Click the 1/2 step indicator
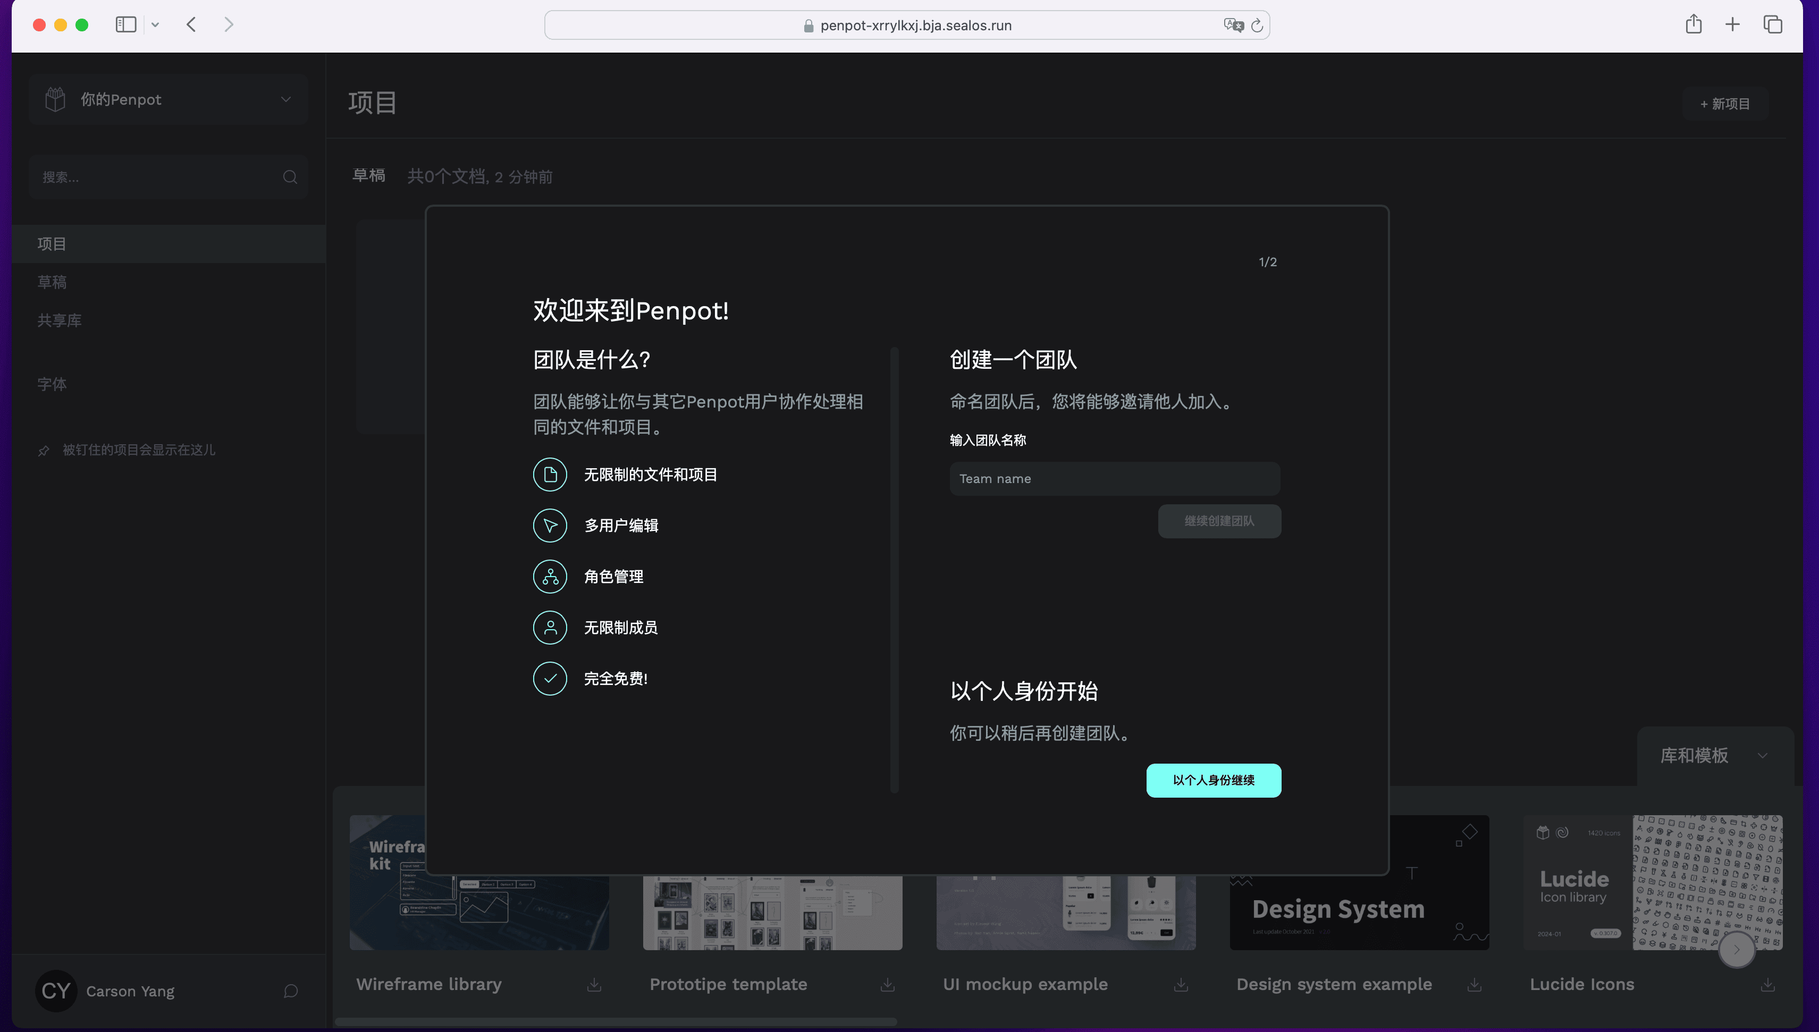1819x1032 pixels. tap(1267, 263)
